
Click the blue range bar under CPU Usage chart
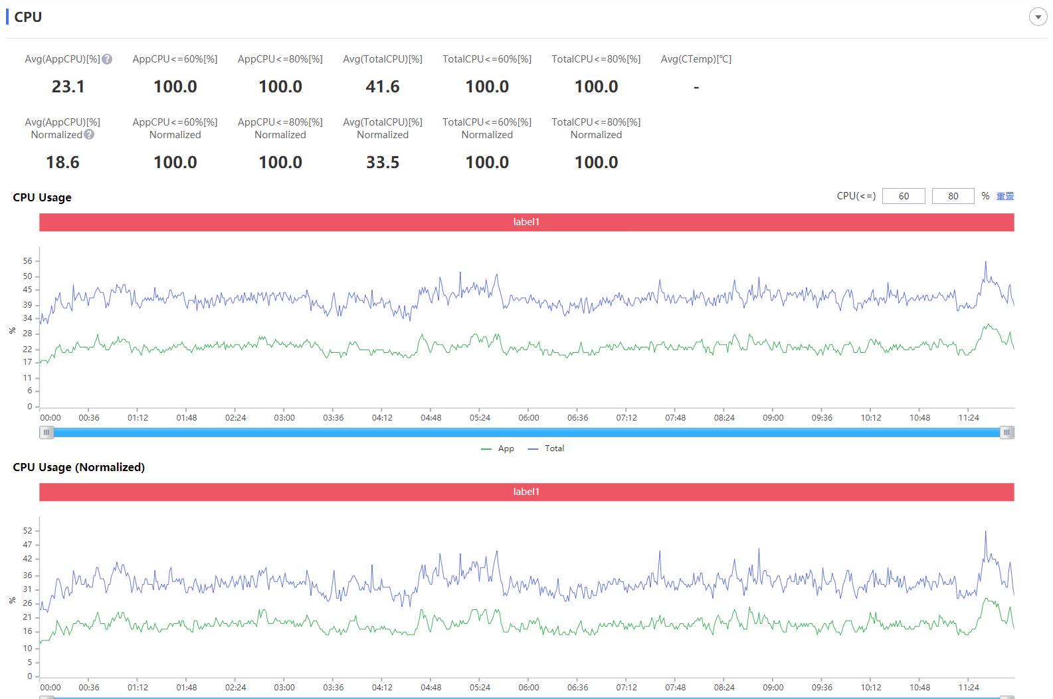[527, 433]
